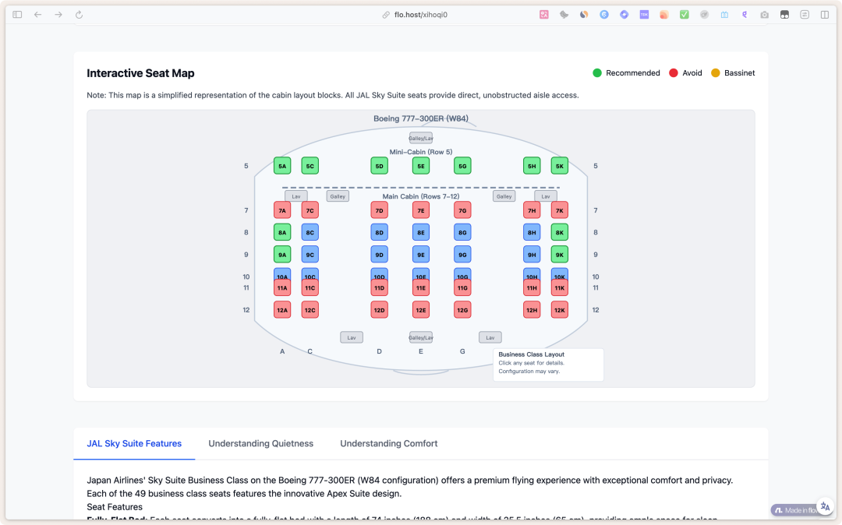The image size is (842, 525).
Task: Select the JAL Sky Suite Features tab
Action: [x=134, y=443]
